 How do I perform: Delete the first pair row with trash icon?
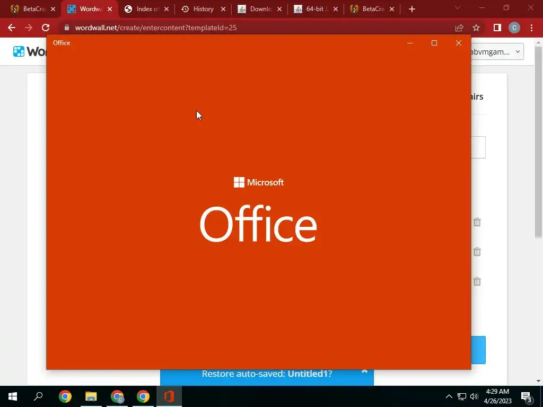coord(477,222)
